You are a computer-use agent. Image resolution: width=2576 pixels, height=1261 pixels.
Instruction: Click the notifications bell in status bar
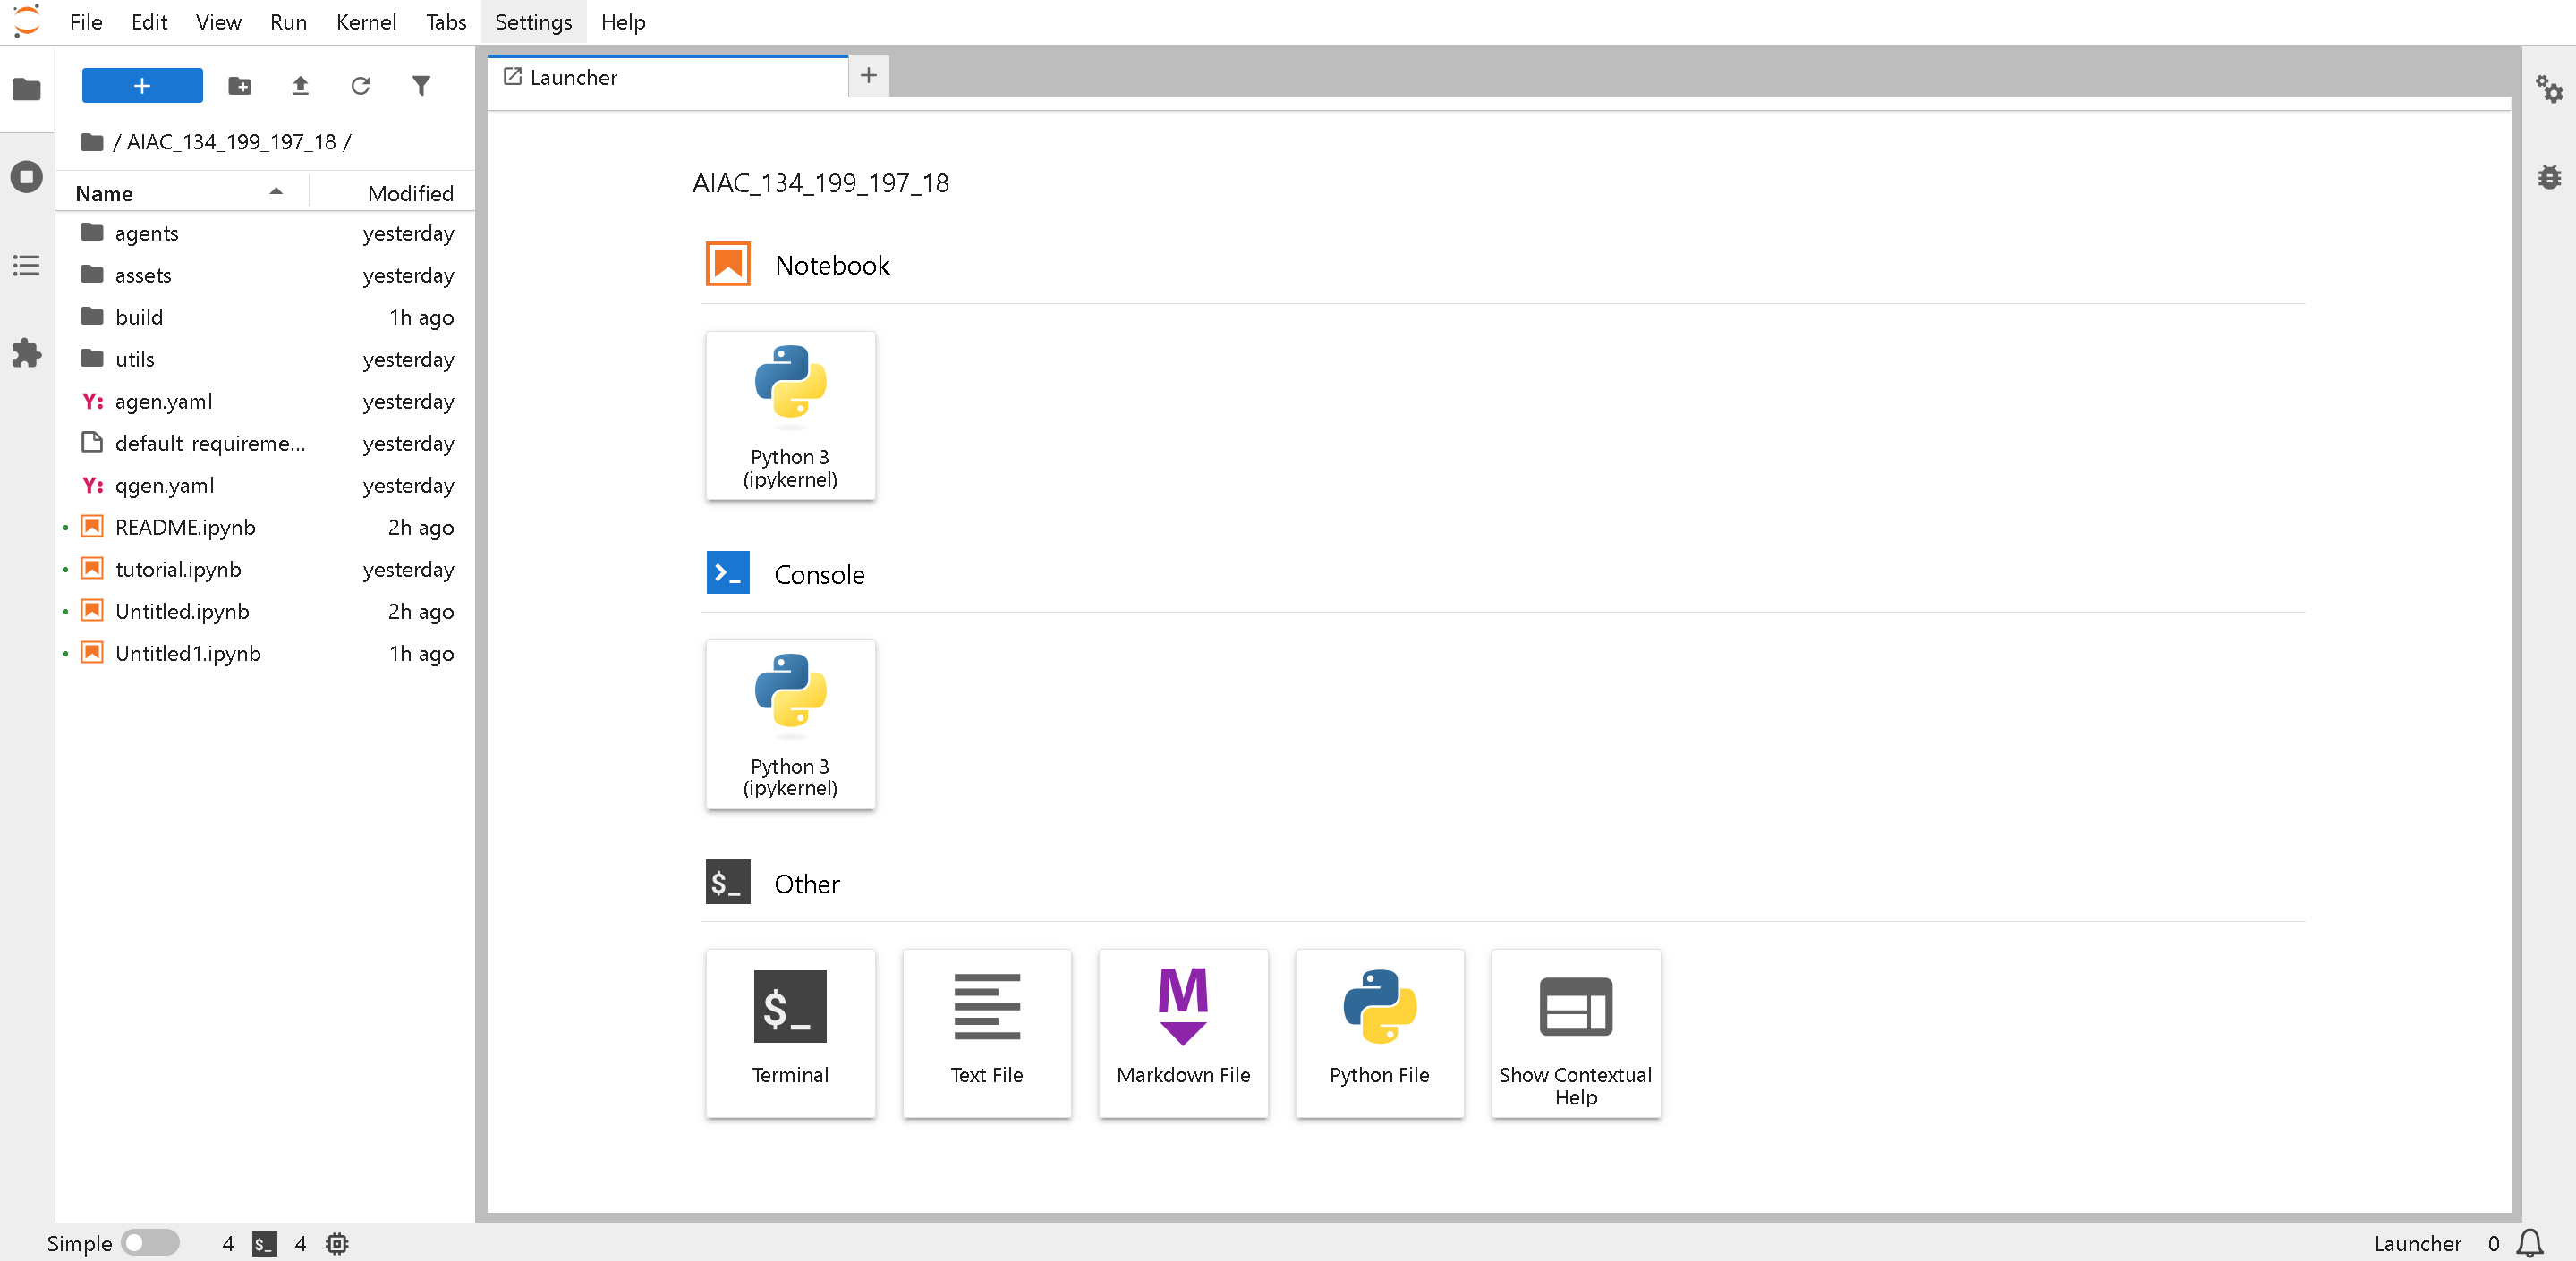[x=2530, y=1242]
